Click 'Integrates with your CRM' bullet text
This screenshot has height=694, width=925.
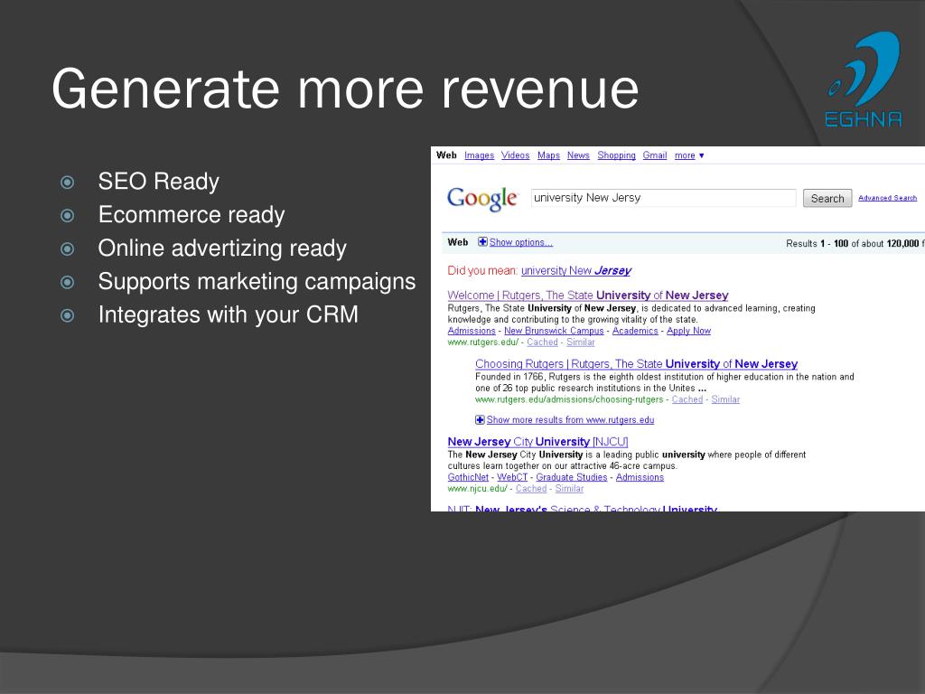229,314
